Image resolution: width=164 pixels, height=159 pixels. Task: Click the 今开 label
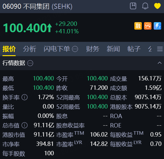click(62, 79)
